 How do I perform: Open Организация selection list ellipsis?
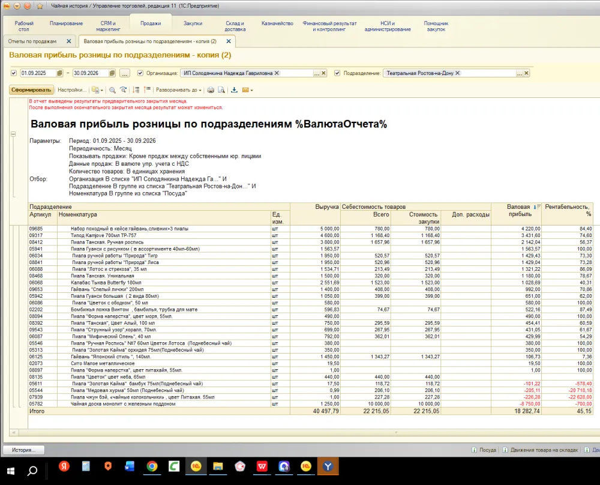coord(316,73)
